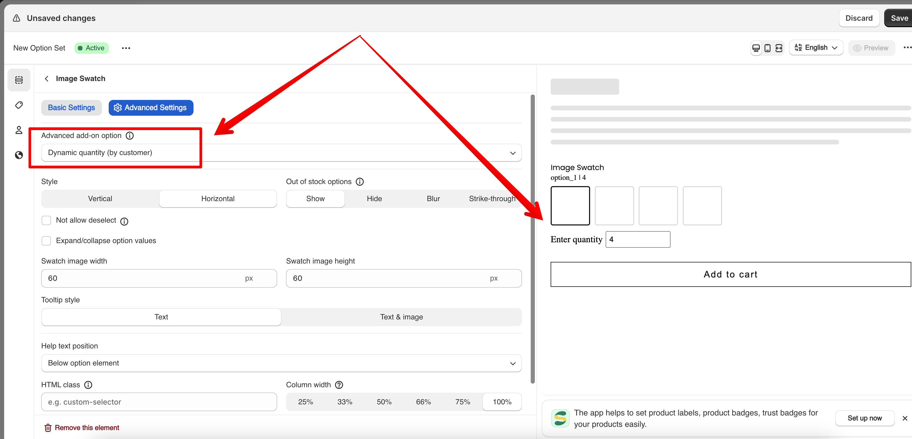Open Advanced add-on option dropdown
The width and height of the screenshot is (912, 439).
pyautogui.click(x=281, y=153)
